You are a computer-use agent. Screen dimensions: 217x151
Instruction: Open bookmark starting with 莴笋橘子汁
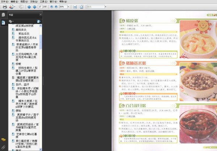(x=27, y=117)
